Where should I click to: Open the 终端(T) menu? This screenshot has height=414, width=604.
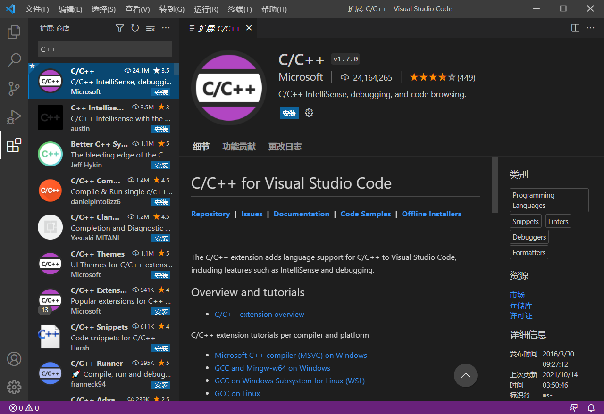[x=240, y=9]
